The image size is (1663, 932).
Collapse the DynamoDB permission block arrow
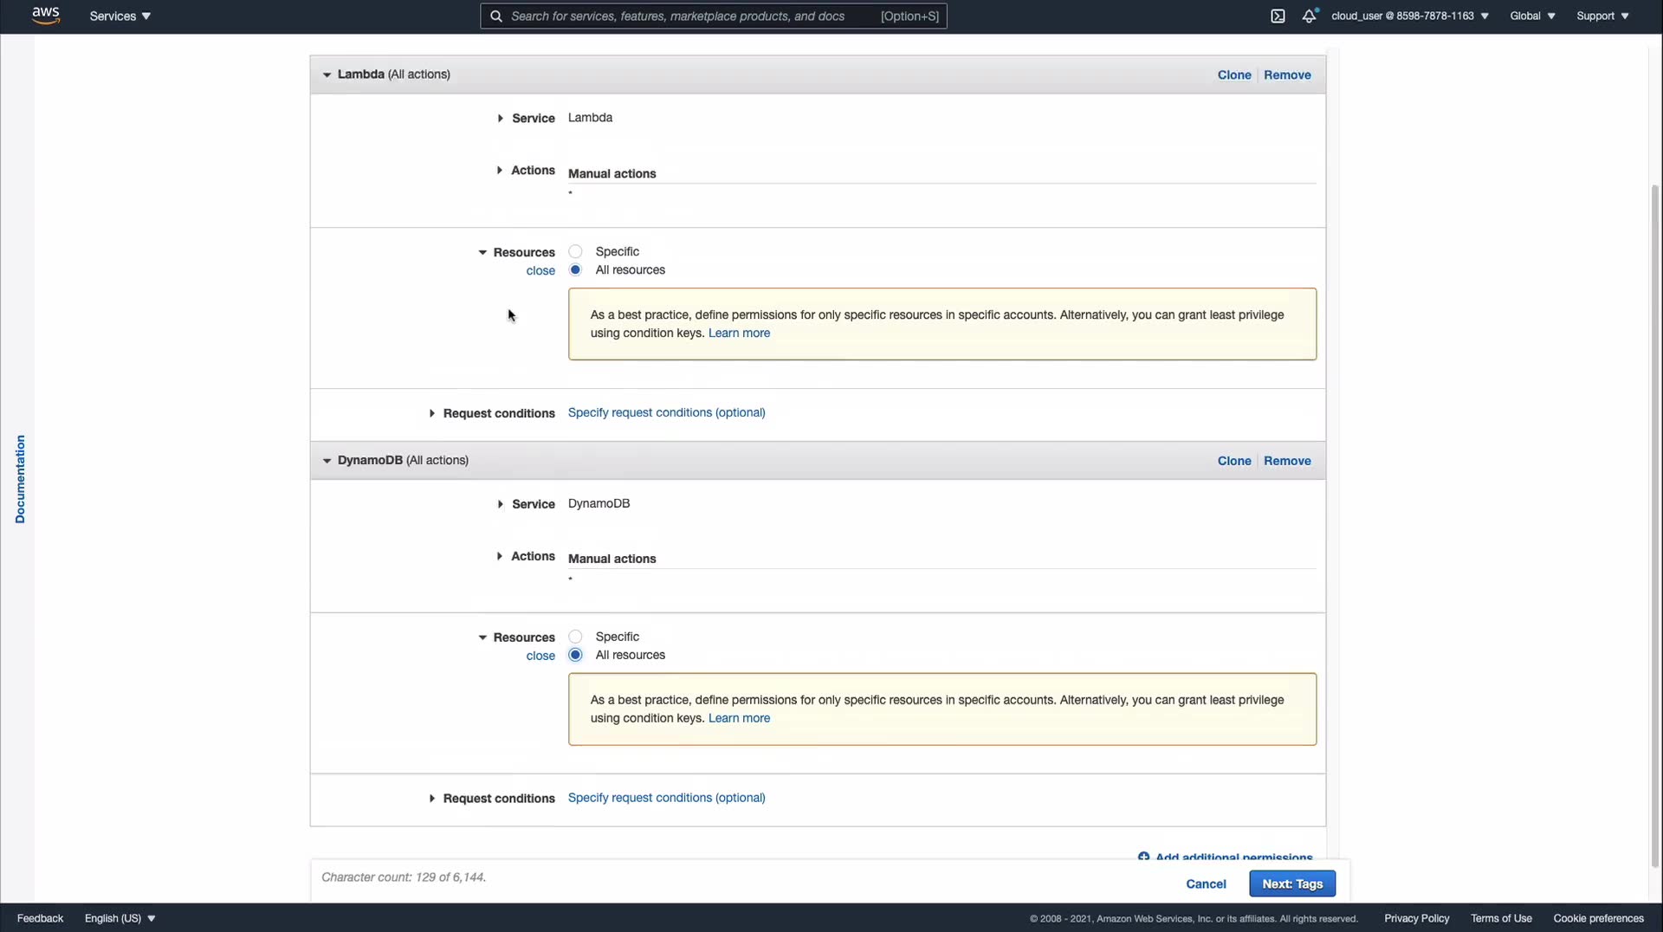tap(327, 461)
